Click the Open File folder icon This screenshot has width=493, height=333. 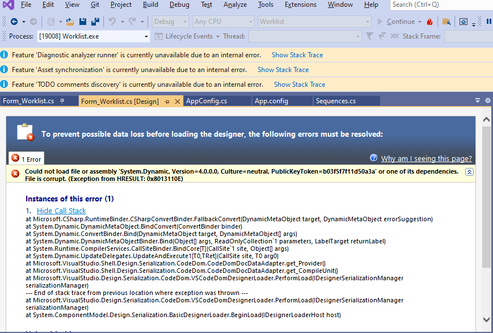click(70, 22)
